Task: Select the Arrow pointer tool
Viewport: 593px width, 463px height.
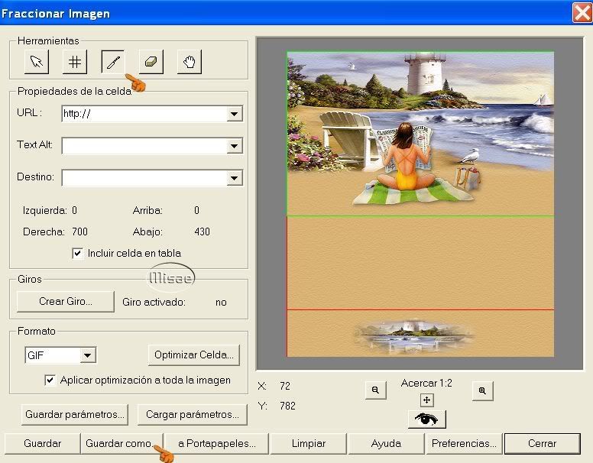Action: point(37,62)
